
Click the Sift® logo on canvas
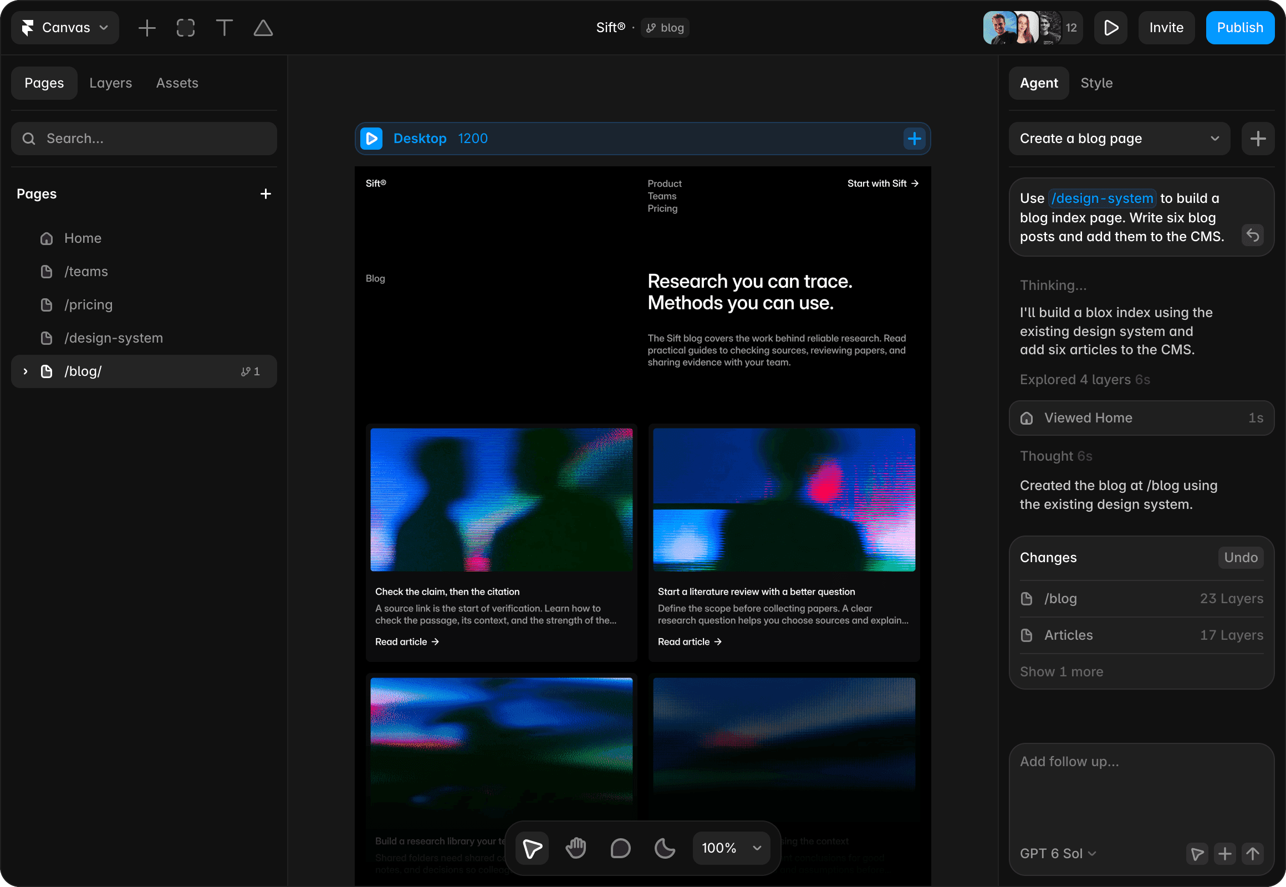[376, 183]
